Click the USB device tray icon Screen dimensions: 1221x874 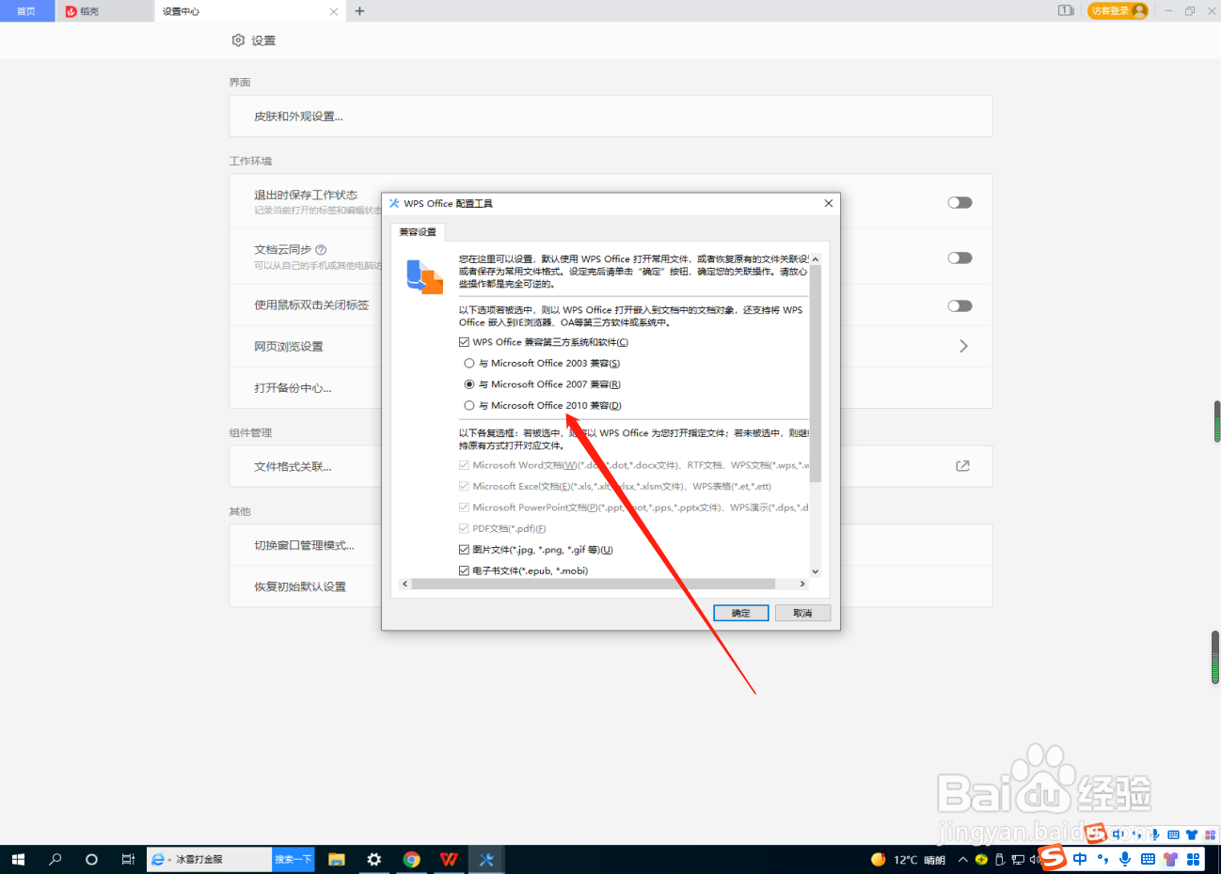(1000, 859)
